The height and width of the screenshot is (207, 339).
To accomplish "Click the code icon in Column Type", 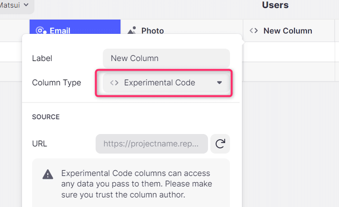I will pyautogui.click(x=114, y=83).
